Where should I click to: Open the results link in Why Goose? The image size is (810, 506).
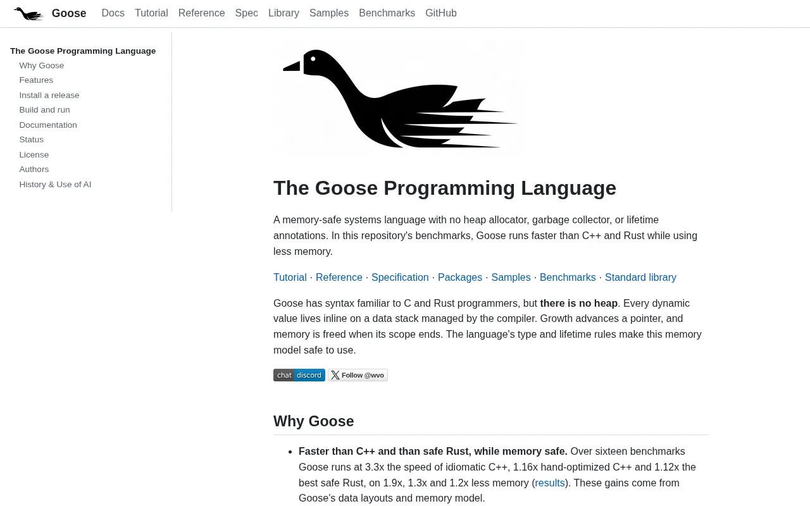click(550, 483)
